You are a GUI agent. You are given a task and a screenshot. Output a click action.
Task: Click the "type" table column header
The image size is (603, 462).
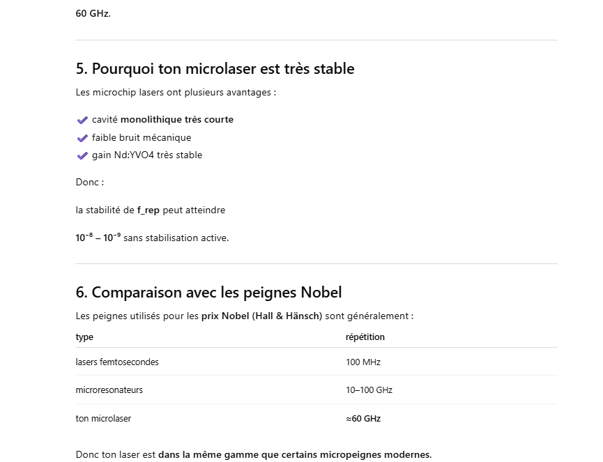(84, 337)
